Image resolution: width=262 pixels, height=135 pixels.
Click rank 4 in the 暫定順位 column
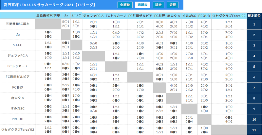(x=254, y=56)
